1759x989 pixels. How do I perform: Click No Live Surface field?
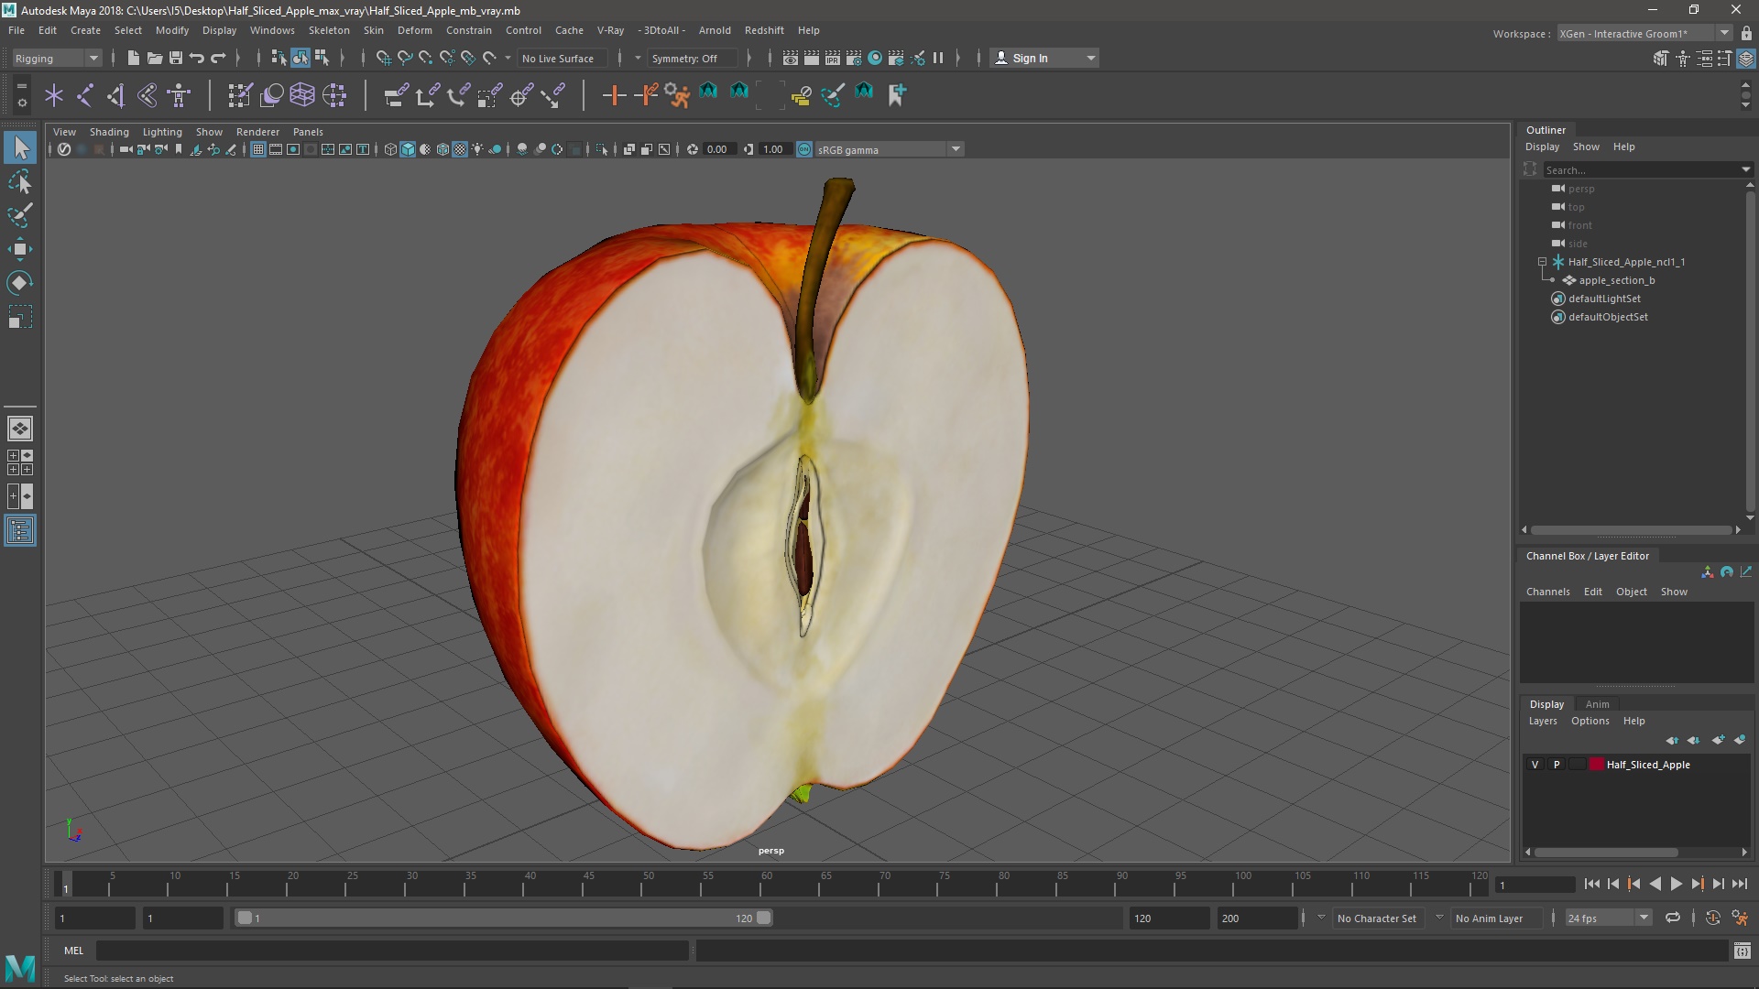(561, 58)
